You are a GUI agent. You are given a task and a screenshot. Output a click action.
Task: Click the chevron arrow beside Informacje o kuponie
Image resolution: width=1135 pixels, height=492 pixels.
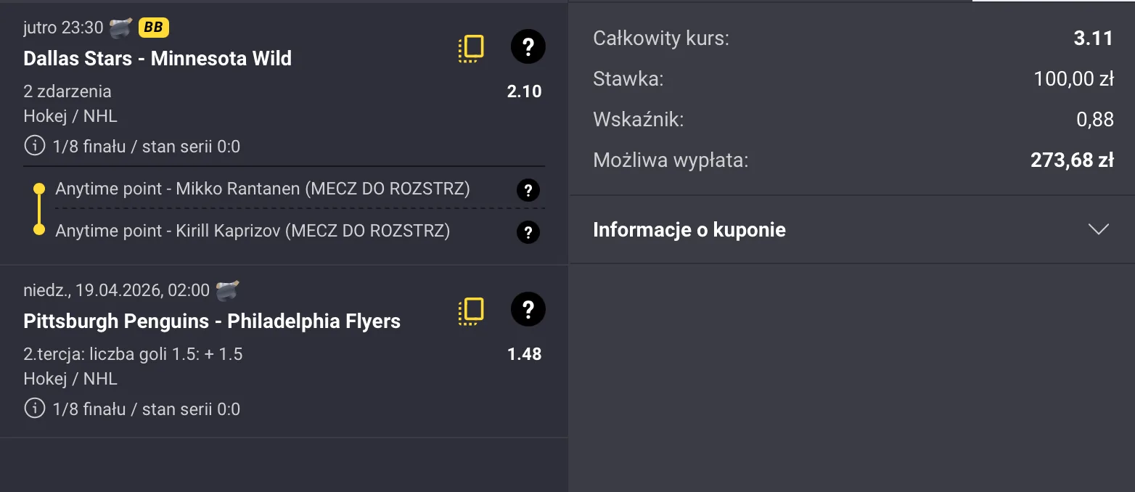(1097, 229)
